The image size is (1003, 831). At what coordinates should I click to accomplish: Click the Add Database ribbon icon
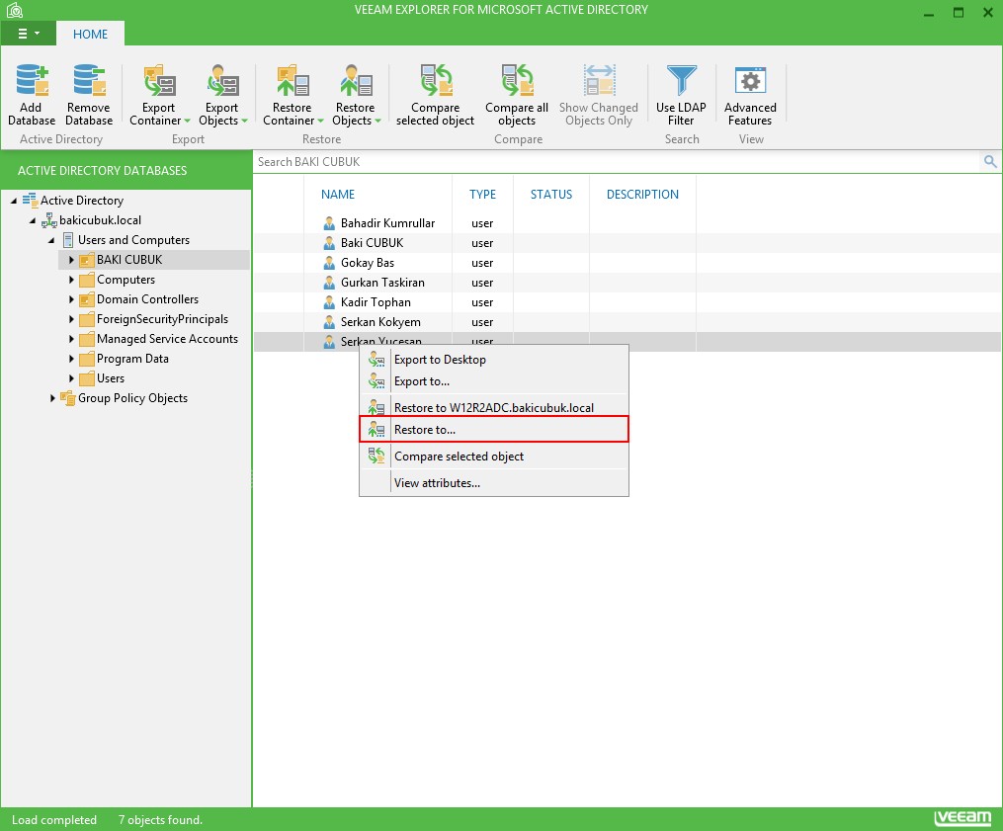click(x=32, y=80)
